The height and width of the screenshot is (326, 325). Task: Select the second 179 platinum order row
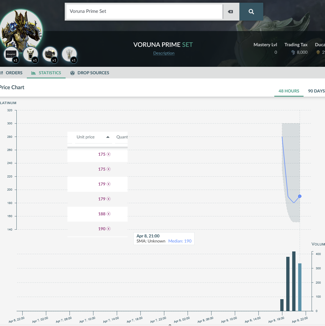[97, 199]
